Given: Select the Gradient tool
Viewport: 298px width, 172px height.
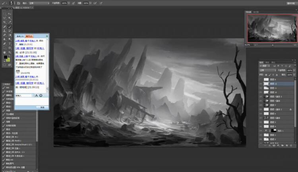Looking at the screenshot, I should click(x=10, y=35).
